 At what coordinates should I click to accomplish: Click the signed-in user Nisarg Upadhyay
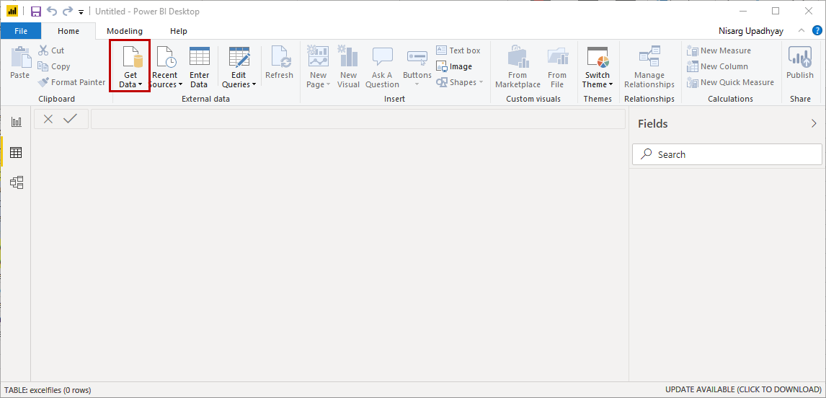750,31
